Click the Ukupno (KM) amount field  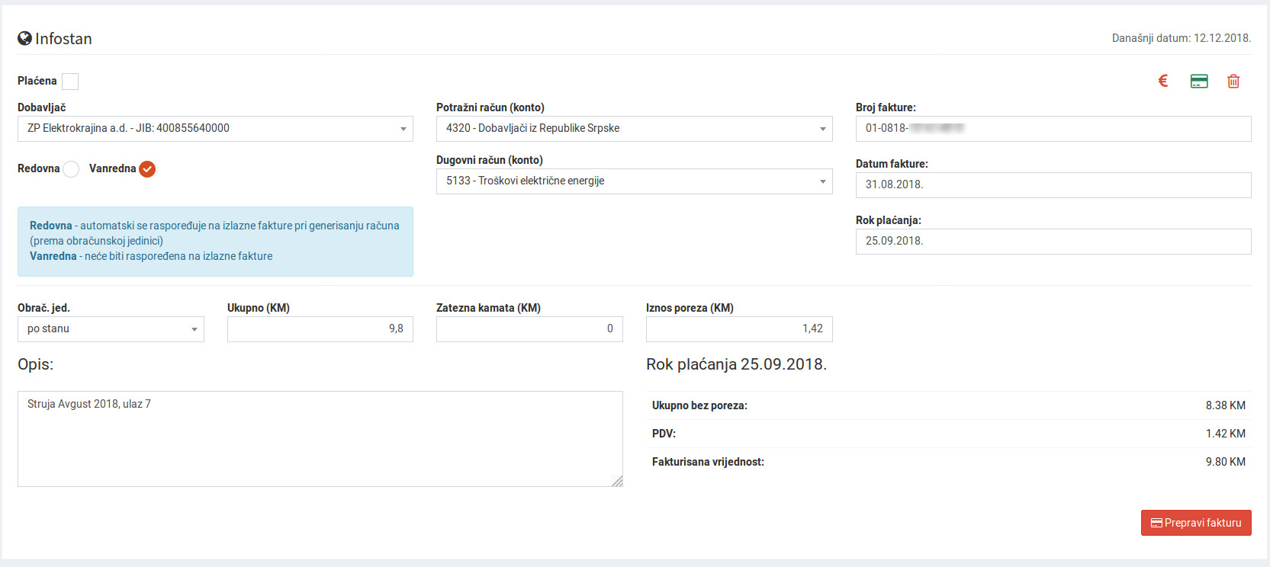pos(320,329)
